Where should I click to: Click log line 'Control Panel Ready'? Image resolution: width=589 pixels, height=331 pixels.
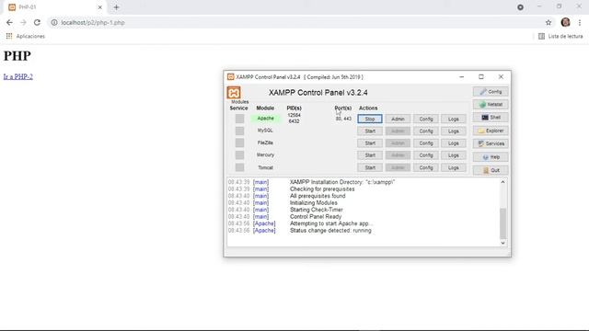[316, 217]
